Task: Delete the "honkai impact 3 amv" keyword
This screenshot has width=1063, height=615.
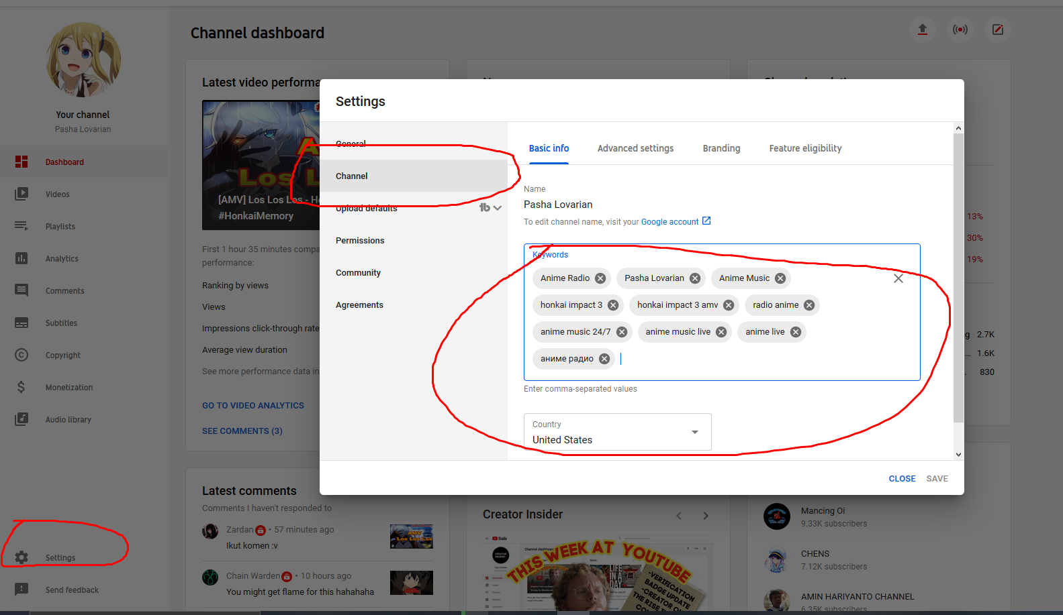Action: [729, 305]
